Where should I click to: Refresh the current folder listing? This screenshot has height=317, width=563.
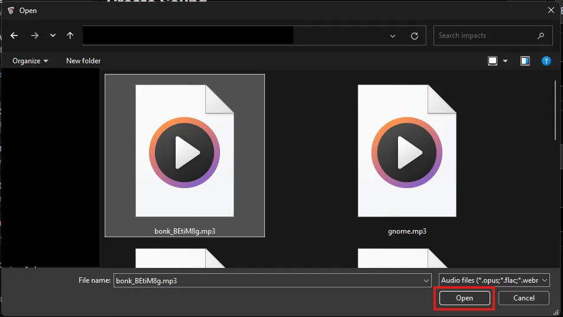415,35
